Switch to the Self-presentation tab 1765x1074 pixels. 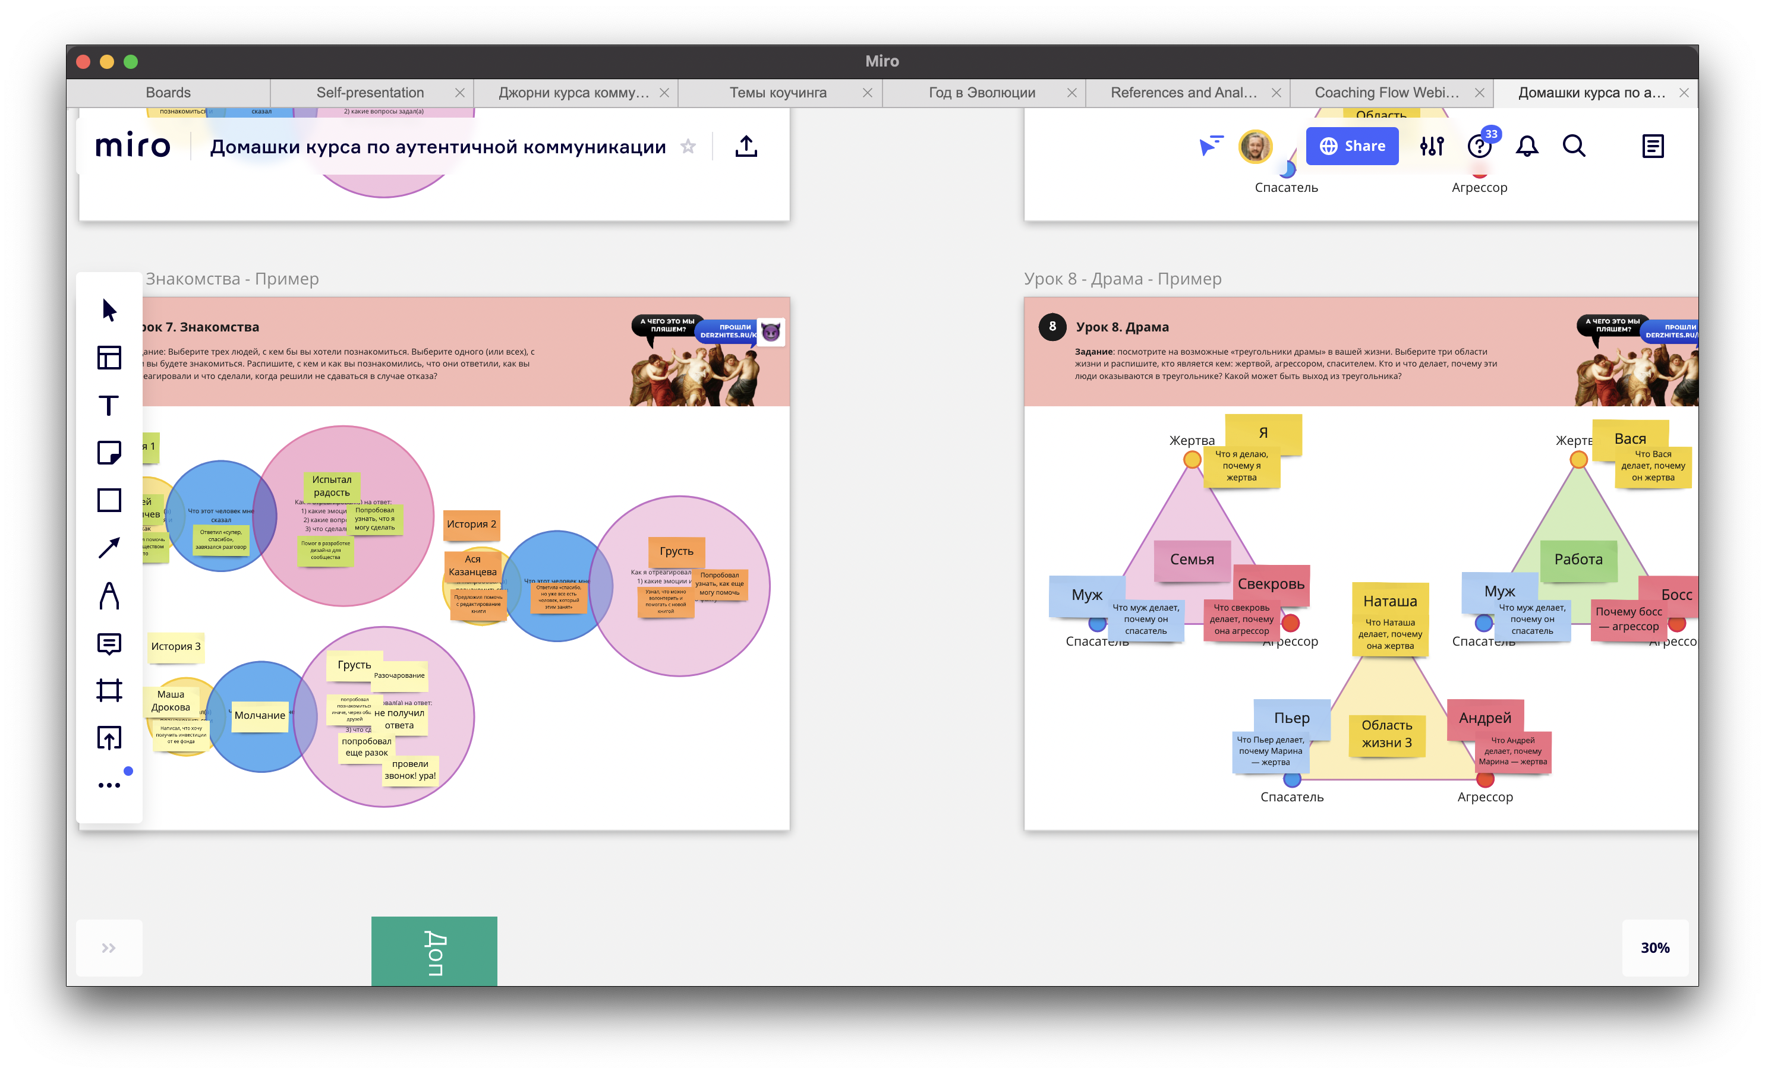[x=370, y=92]
